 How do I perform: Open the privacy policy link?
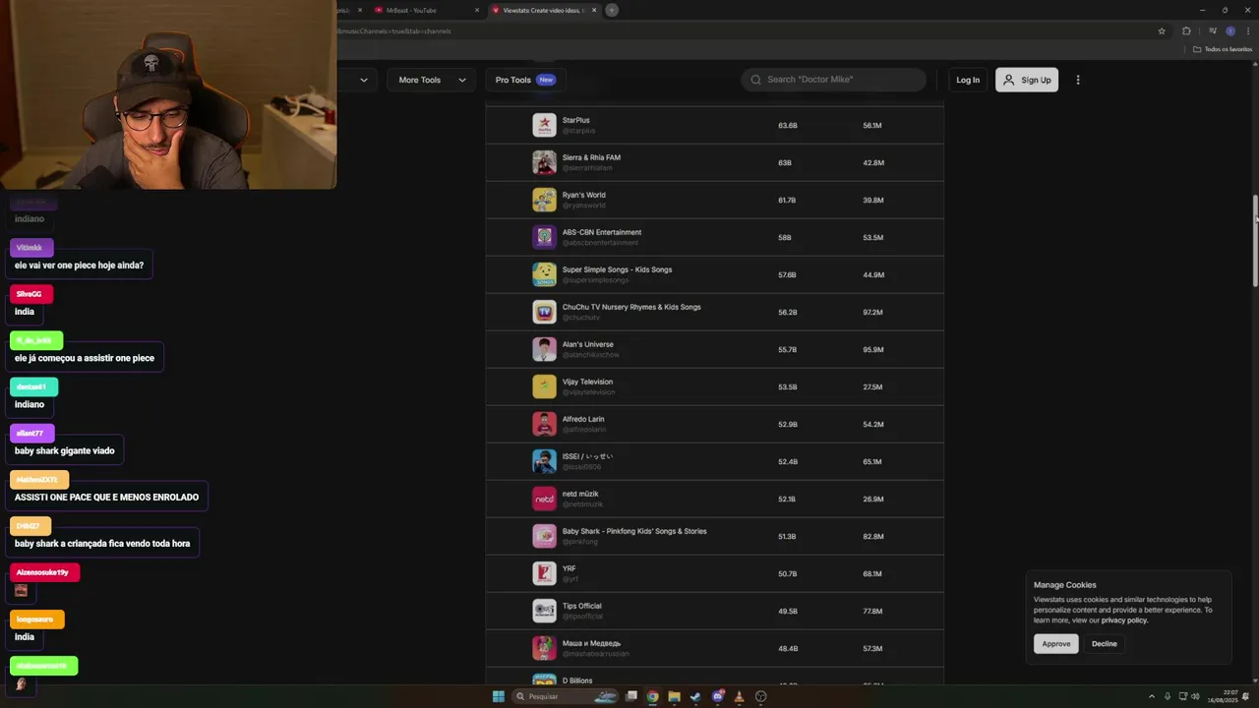coord(1124,620)
